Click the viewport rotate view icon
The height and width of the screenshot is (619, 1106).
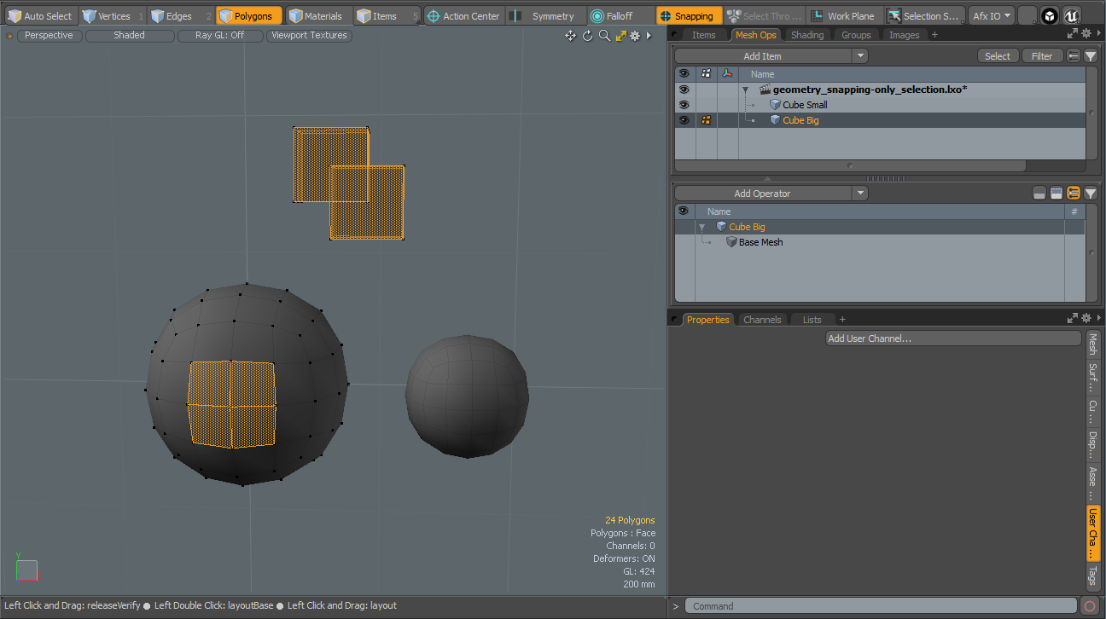tap(587, 35)
